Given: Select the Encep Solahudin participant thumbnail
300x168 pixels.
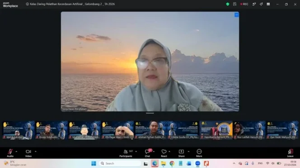Looking at the screenshot, I should pyautogui.click(x=51, y=130).
